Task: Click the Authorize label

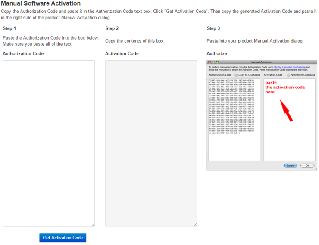Action: [217, 53]
